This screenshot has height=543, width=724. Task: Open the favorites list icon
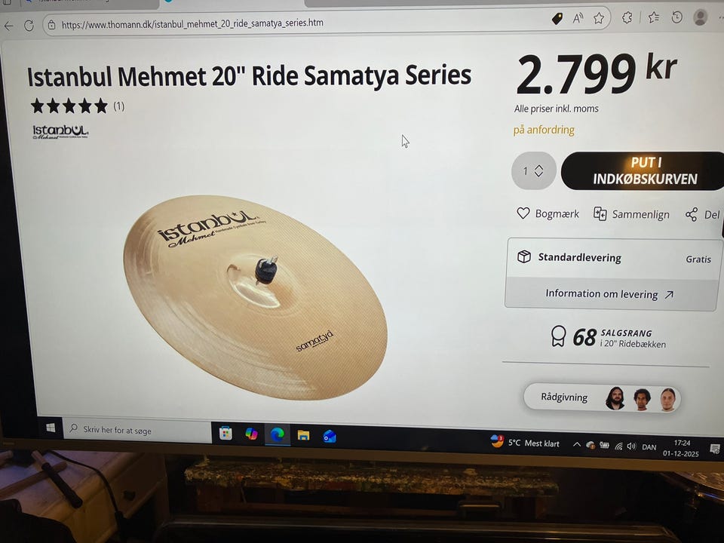[653, 17]
